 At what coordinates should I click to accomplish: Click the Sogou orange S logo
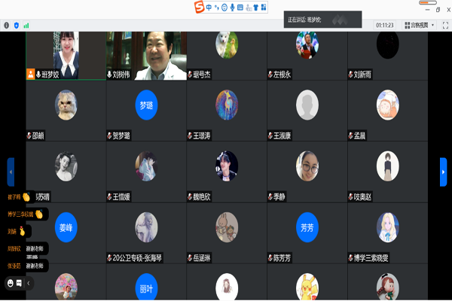(x=199, y=7)
